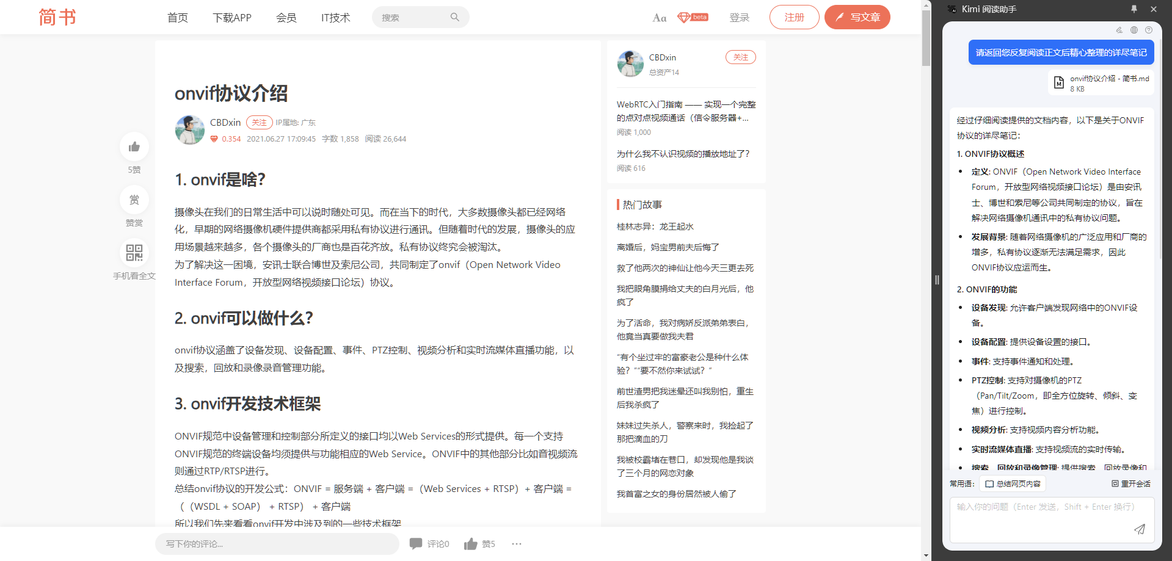Open the globe language icon in Kimi panel
This screenshot has width=1172, height=561.
pyautogui.click(x=1134, y=29)
